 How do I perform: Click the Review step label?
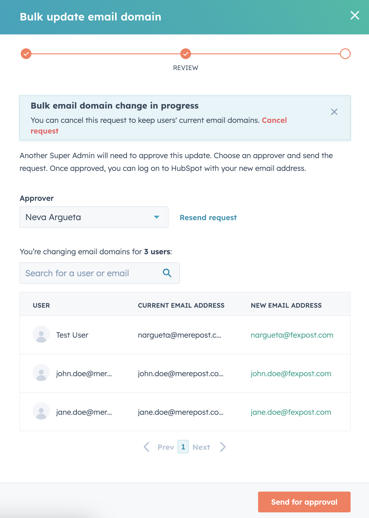point(186,68)
